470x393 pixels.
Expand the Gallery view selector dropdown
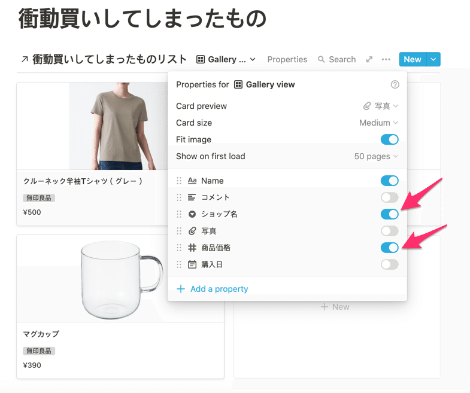[226, 59]
